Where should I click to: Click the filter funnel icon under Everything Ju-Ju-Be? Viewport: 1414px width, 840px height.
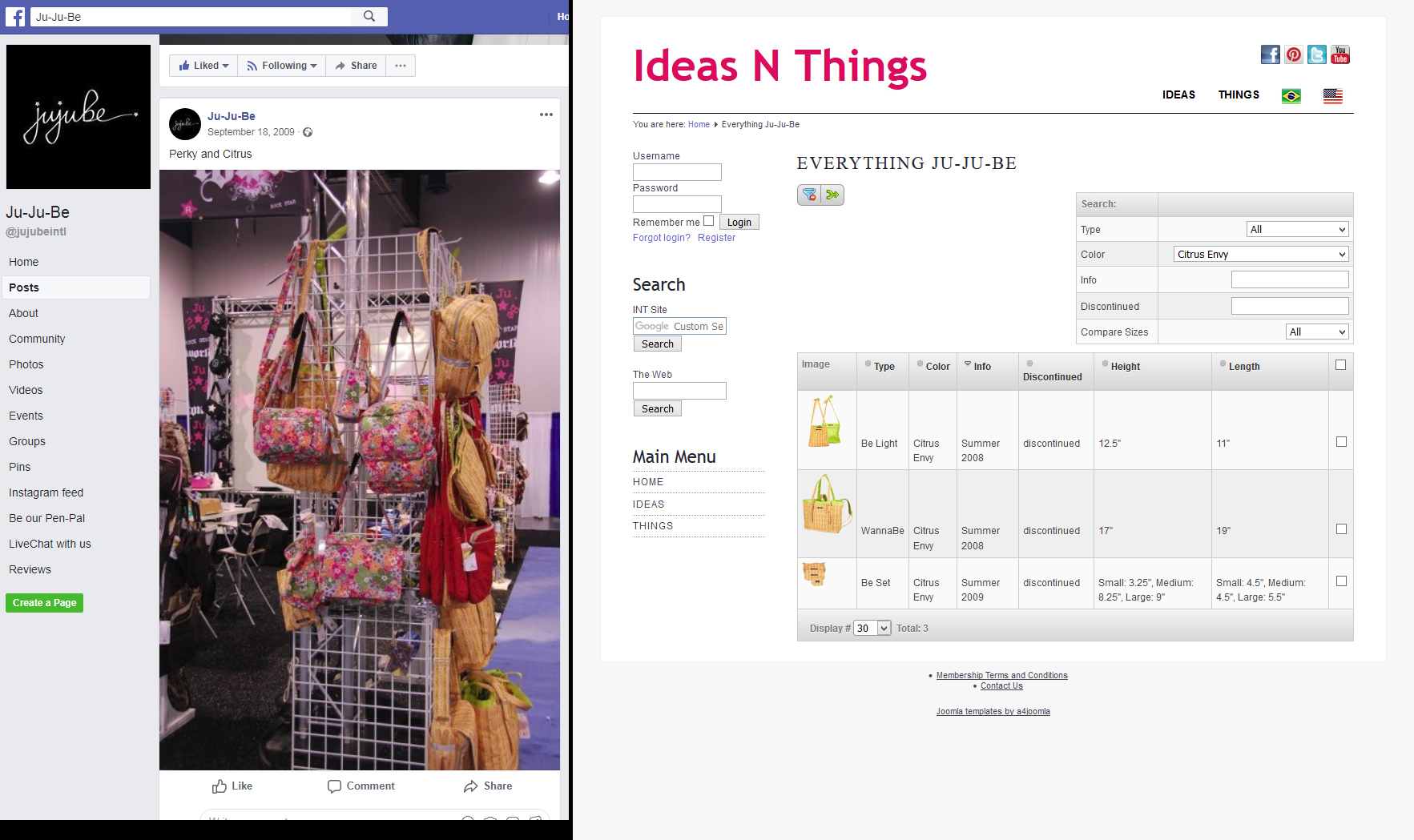point(809,195)
